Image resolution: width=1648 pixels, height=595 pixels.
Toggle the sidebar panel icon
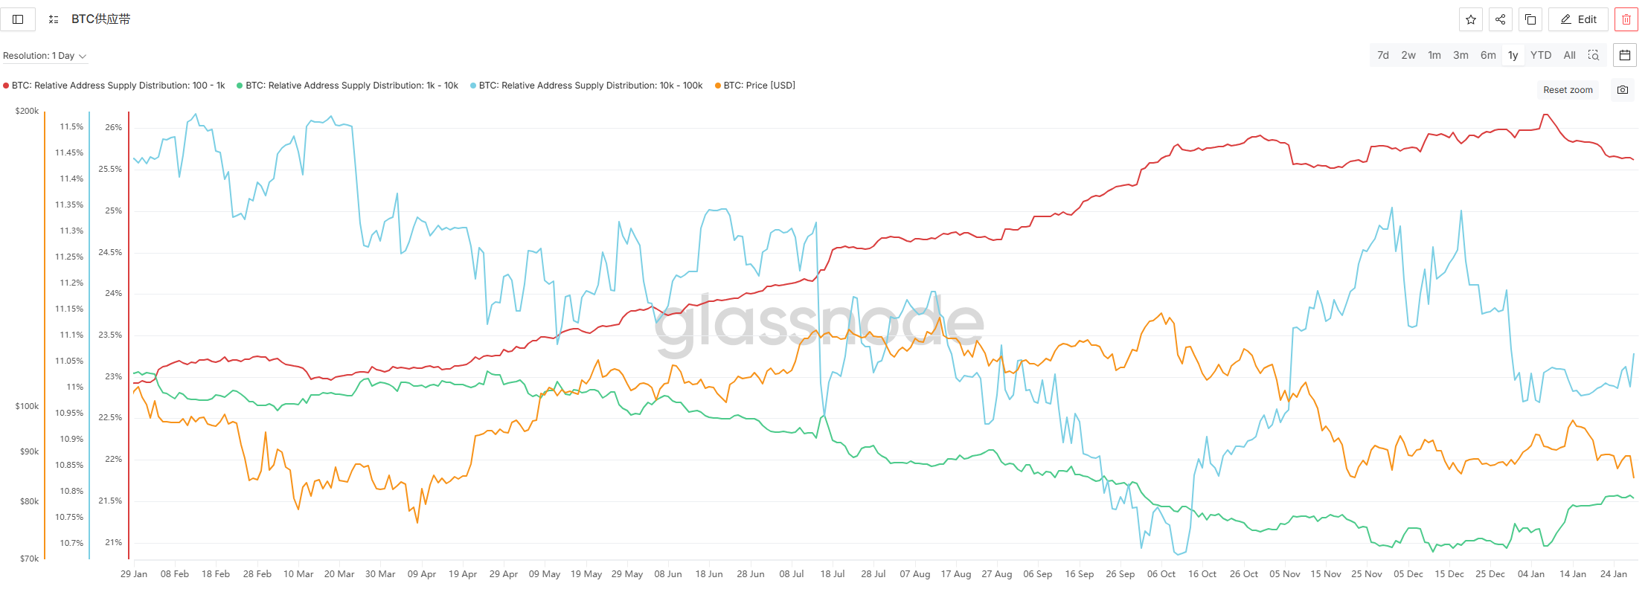[x=18, y=19]
